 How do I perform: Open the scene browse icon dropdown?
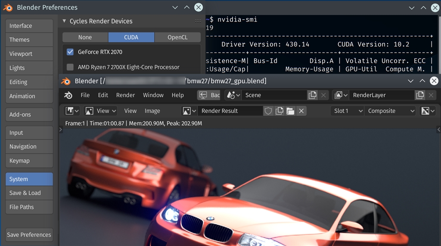233,95
